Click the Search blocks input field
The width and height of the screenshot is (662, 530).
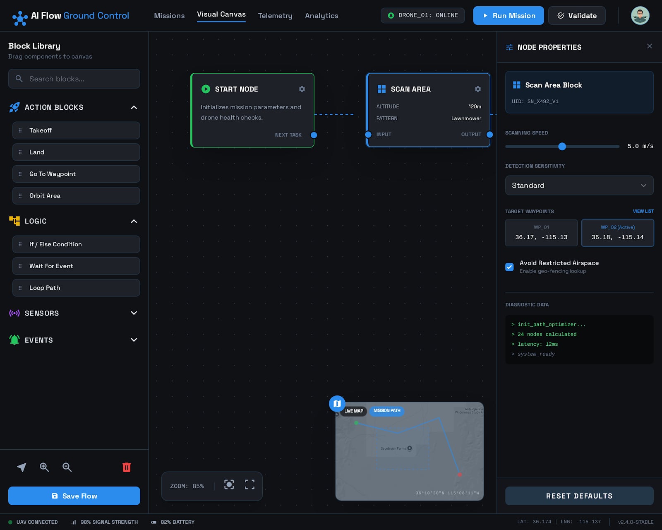pyautogui.click(x=74, y=79)
